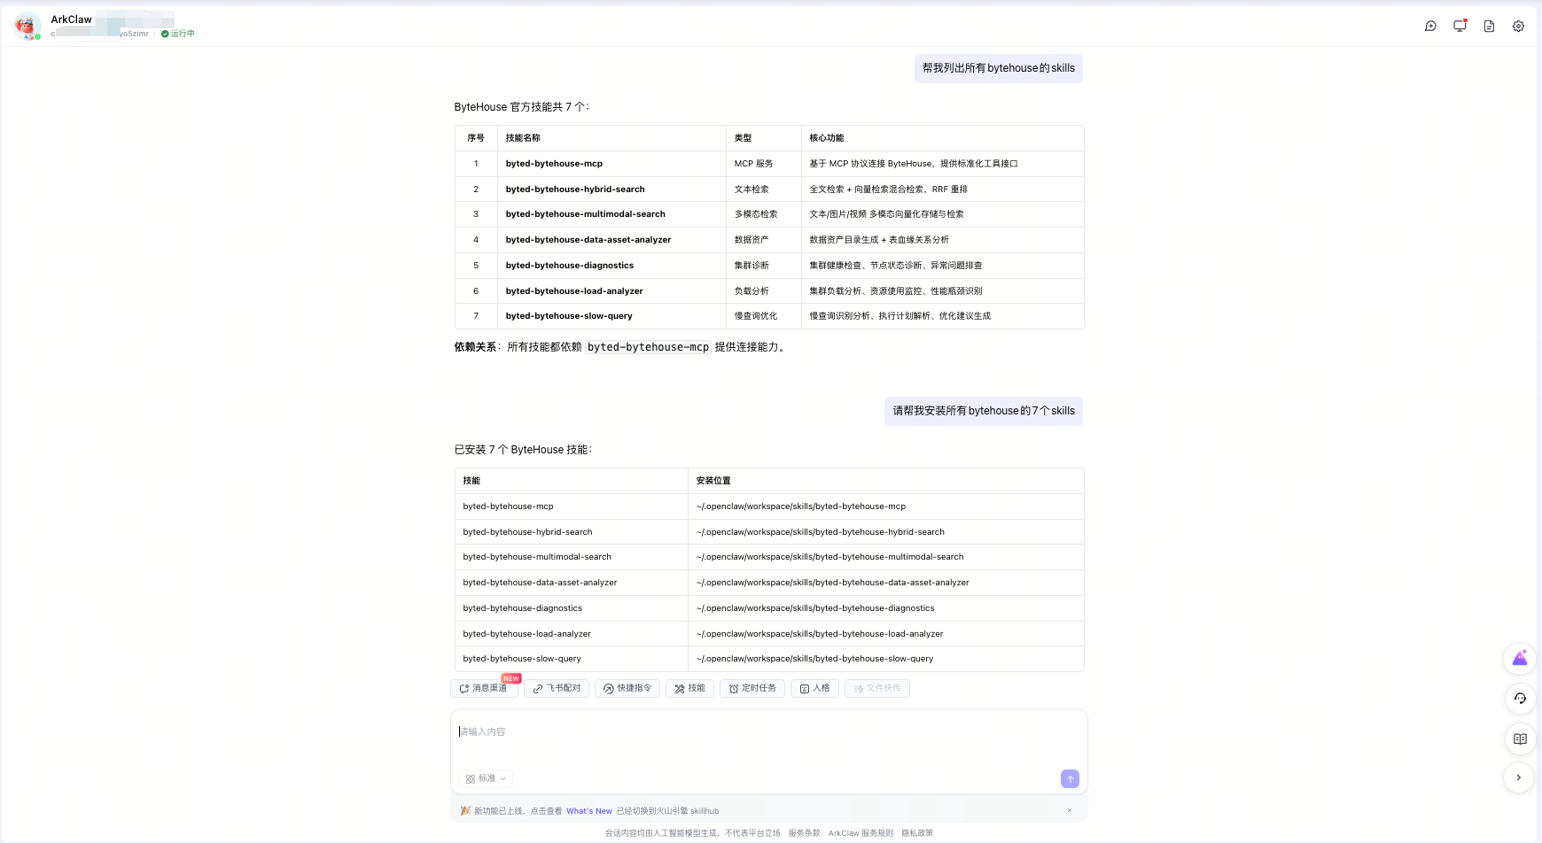Select the heading ByteHouse 官方技能共 7 个
The width and height of the screenshot is (1542, 843).
point(521,107)
